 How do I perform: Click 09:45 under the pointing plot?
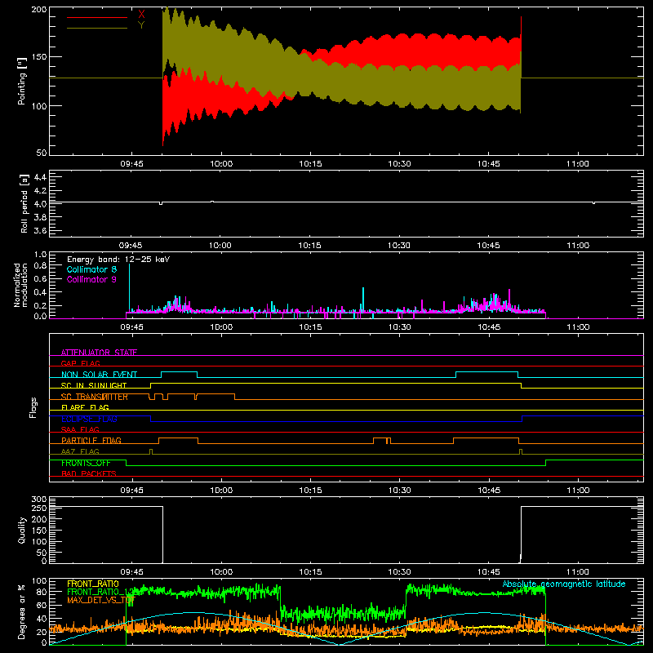(131, 164)
